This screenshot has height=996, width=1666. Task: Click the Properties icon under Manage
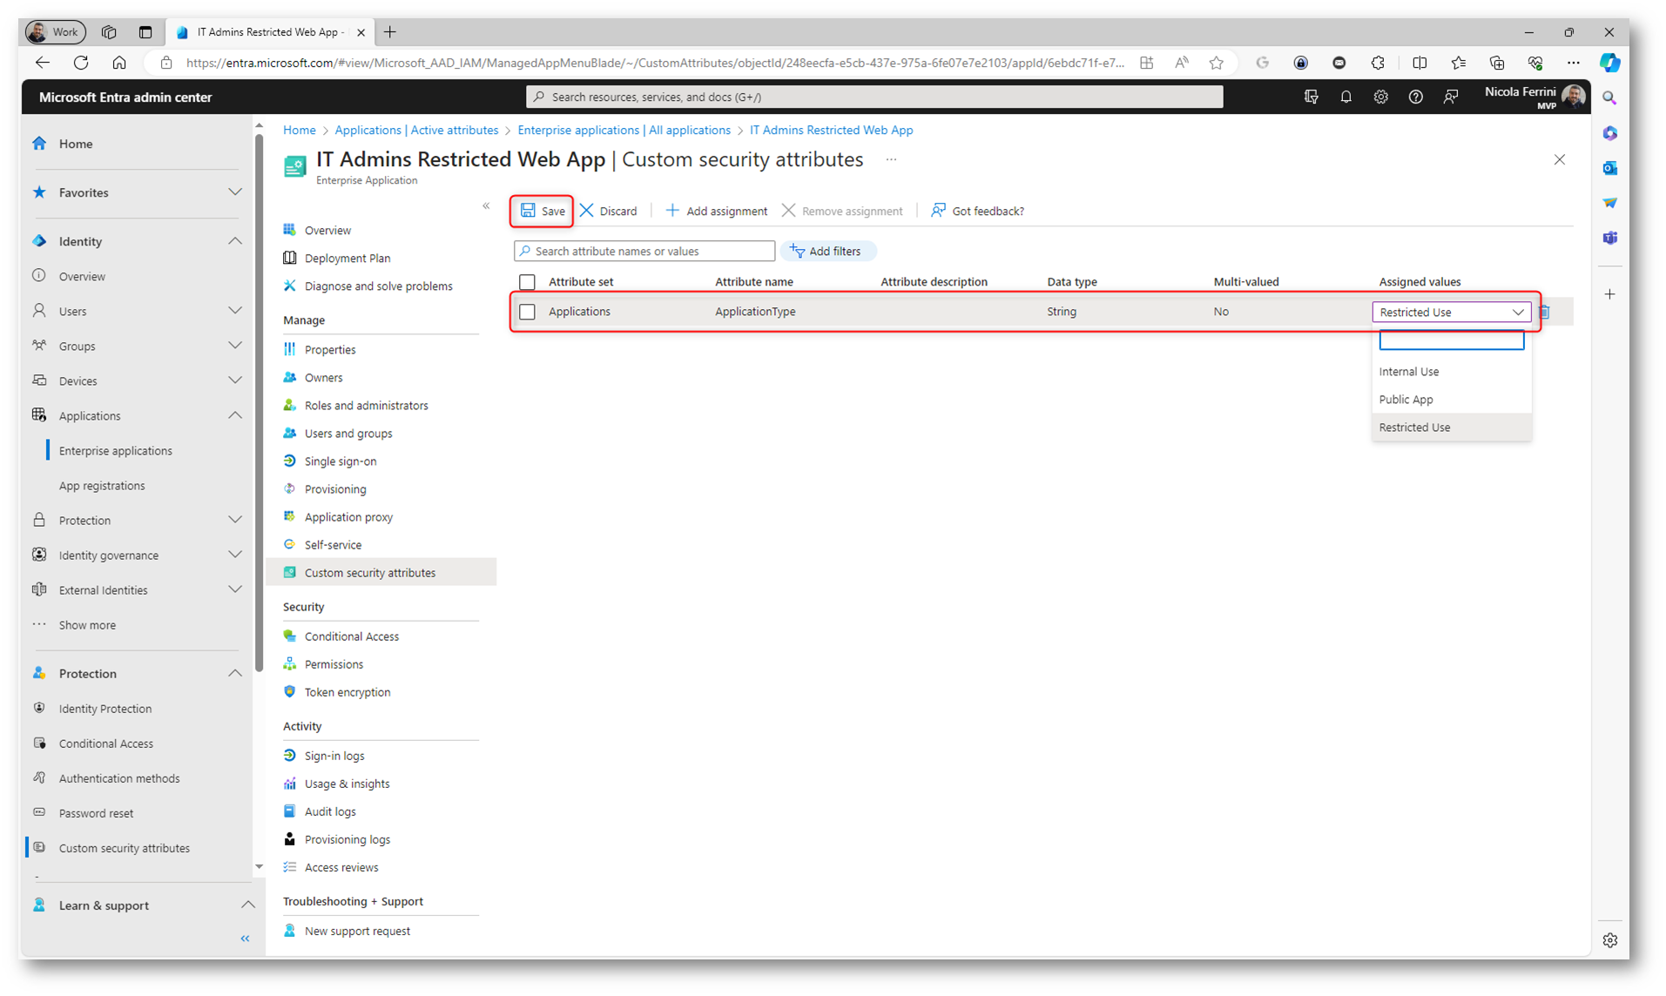[x=290, y=349]
